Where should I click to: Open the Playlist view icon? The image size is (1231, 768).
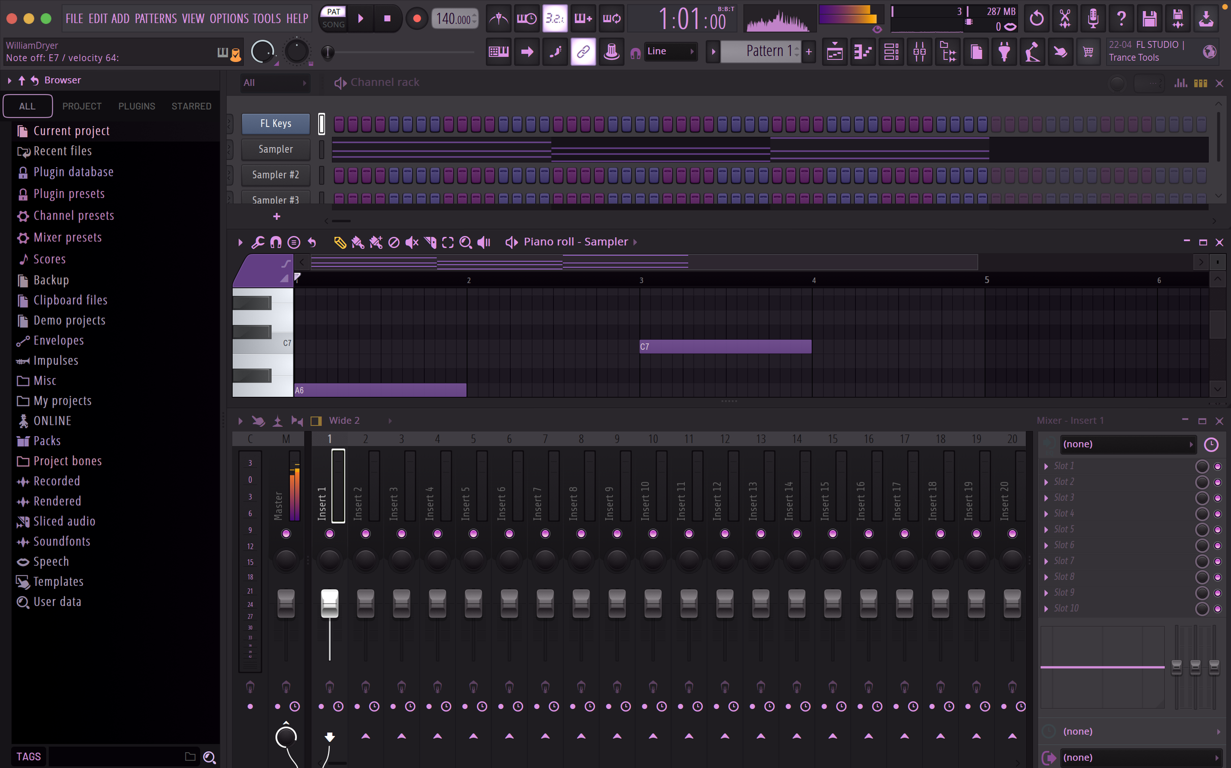tap(835, 51)
